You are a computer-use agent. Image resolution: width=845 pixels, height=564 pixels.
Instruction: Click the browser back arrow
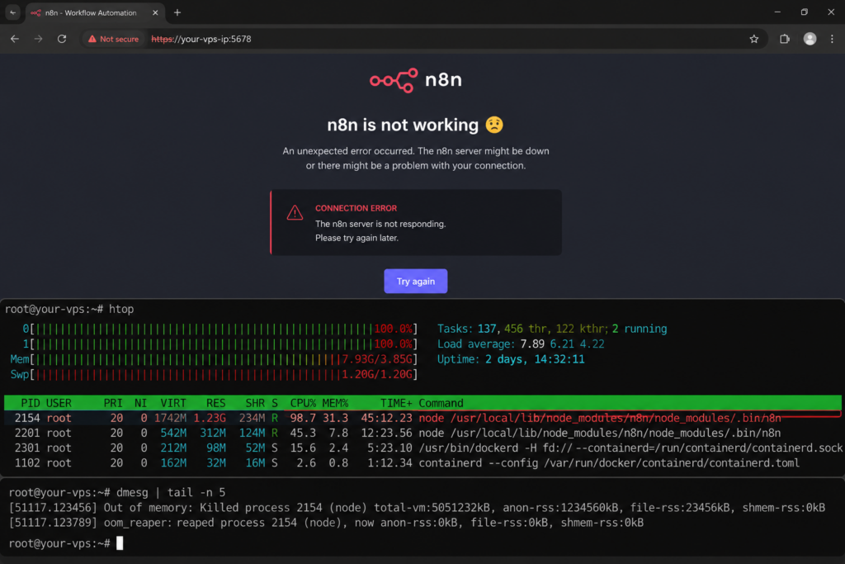point(15,39)
